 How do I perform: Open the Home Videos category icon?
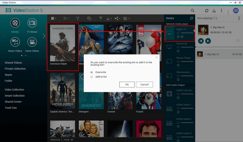coord(32,42)
